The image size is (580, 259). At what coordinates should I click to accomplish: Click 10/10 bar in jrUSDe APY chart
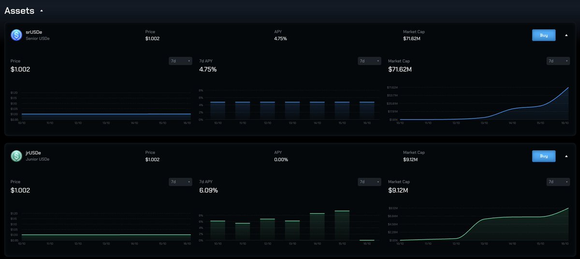[x=218, y=230]
